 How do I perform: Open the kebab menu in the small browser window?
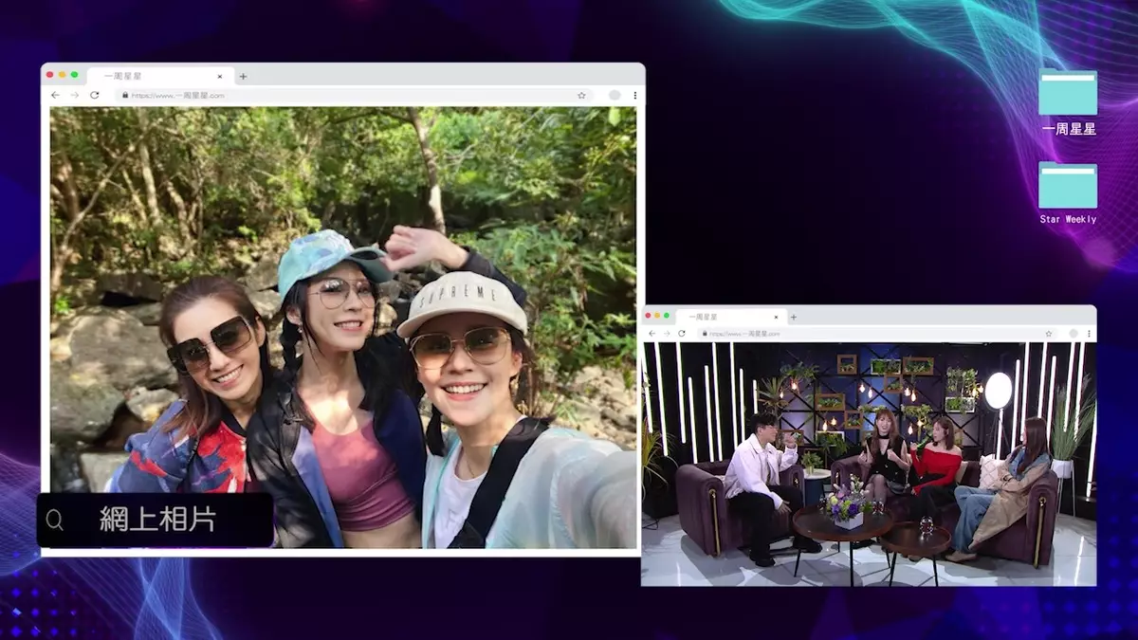point(1089,334)
